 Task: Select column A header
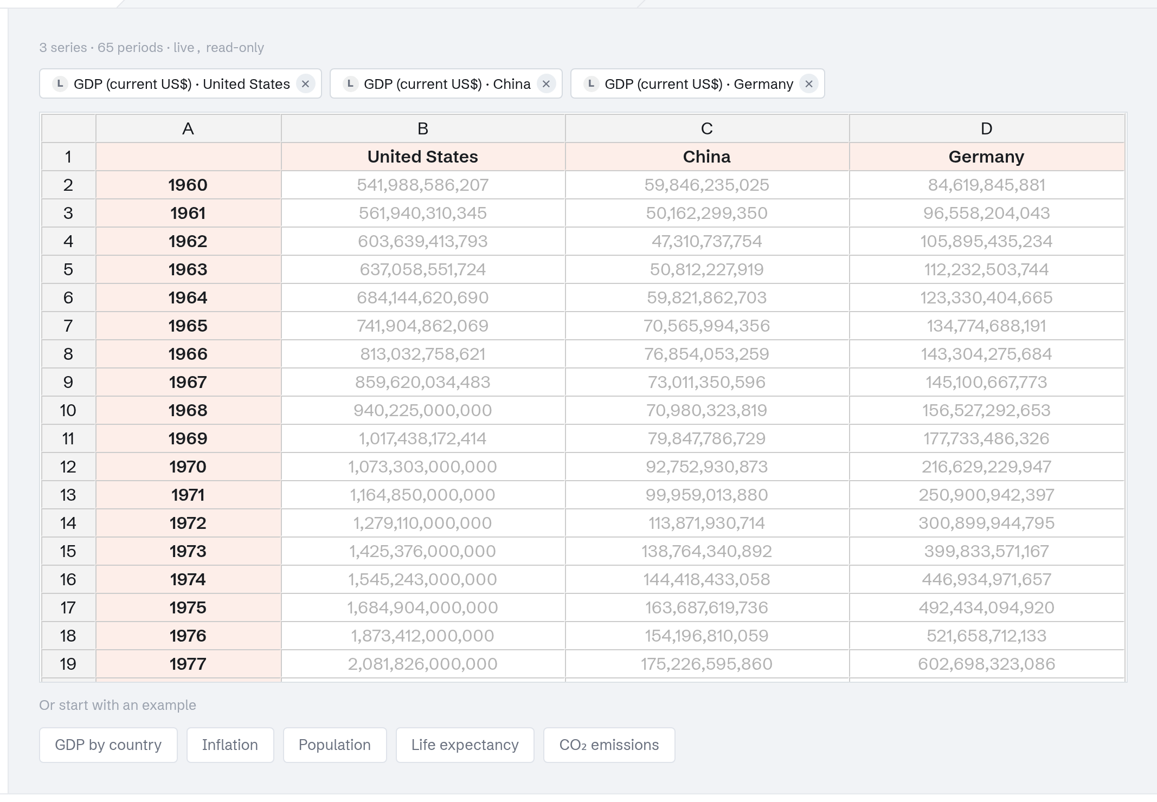pos(188,128)
